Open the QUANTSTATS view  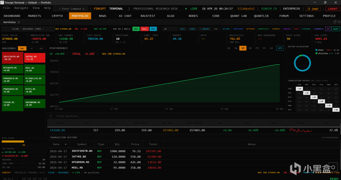(263, 29)
